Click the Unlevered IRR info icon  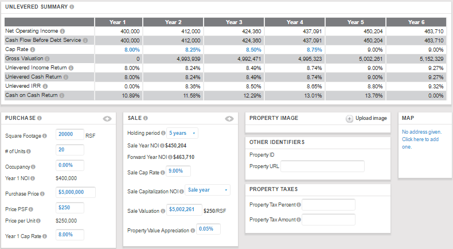click(45, 86)
